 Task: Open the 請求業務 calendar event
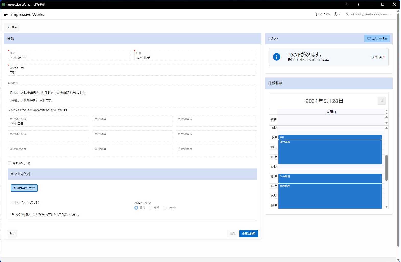pos(330,152)
